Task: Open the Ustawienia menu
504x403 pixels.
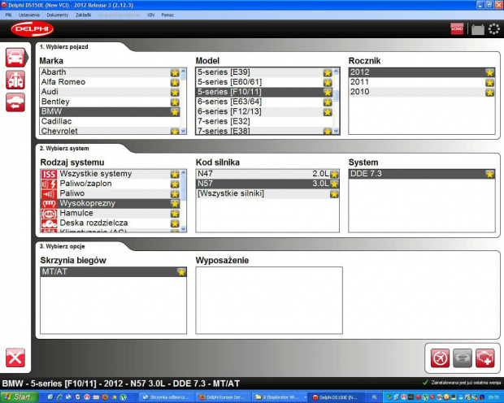Action: click(29, 15)
